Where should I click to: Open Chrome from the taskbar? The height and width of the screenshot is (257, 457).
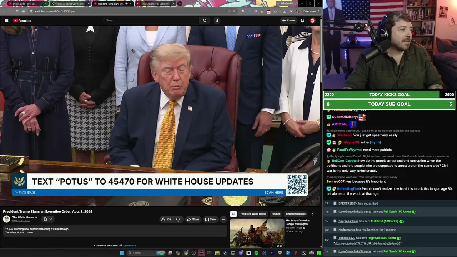[186, 253]
